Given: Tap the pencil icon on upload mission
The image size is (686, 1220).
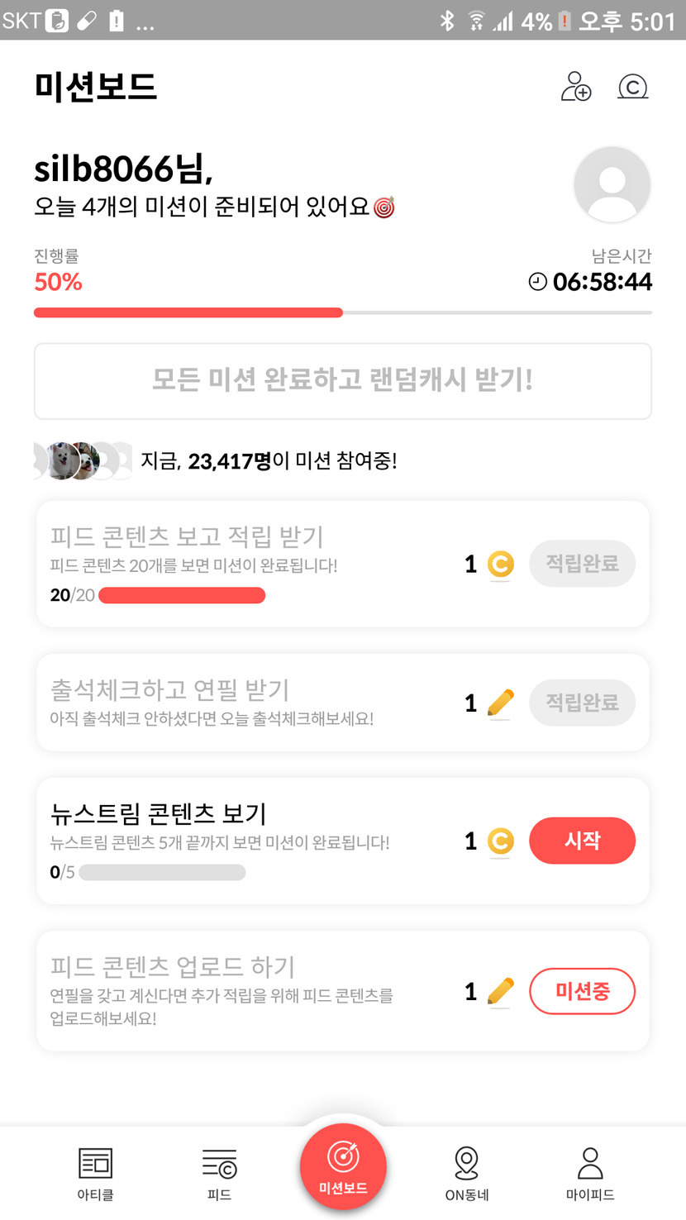Looking at the screenshot, I should pyautogui.click(x=500, y=991).
